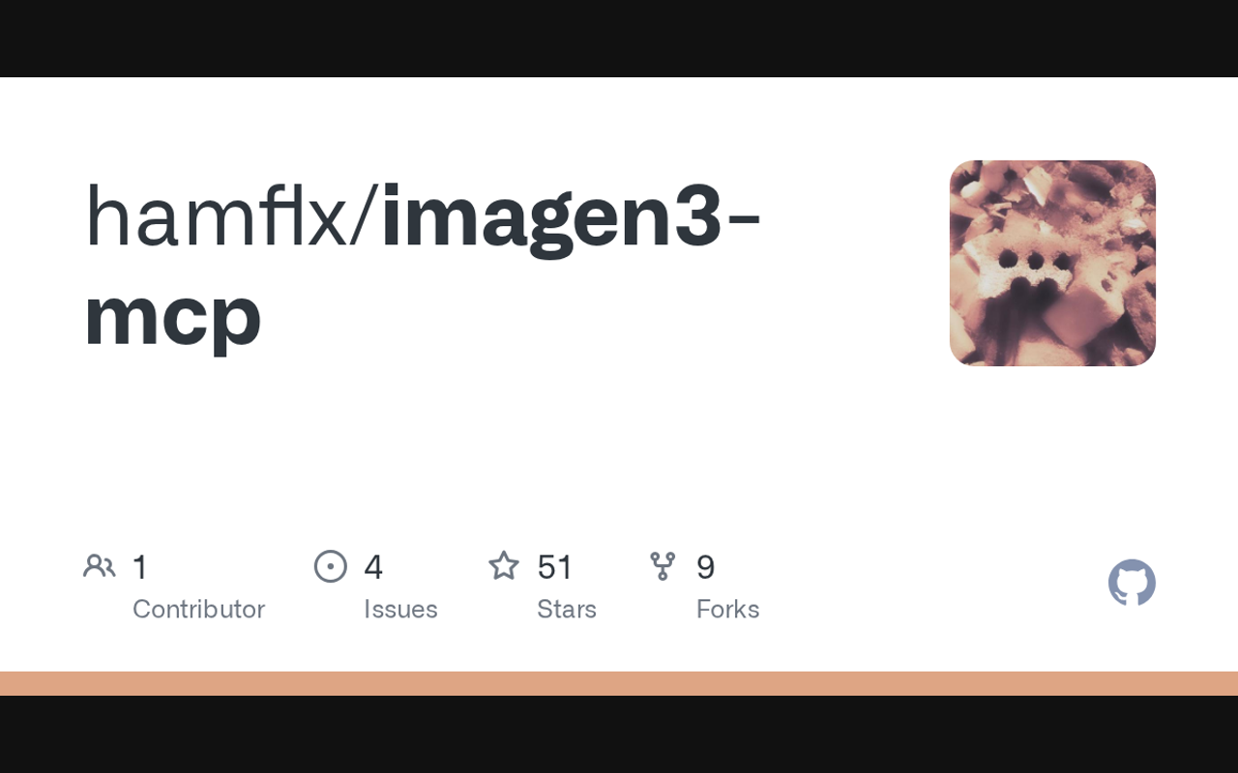Select the fork count 9
Screen dimensions: 1238x773
click(706, 567)
